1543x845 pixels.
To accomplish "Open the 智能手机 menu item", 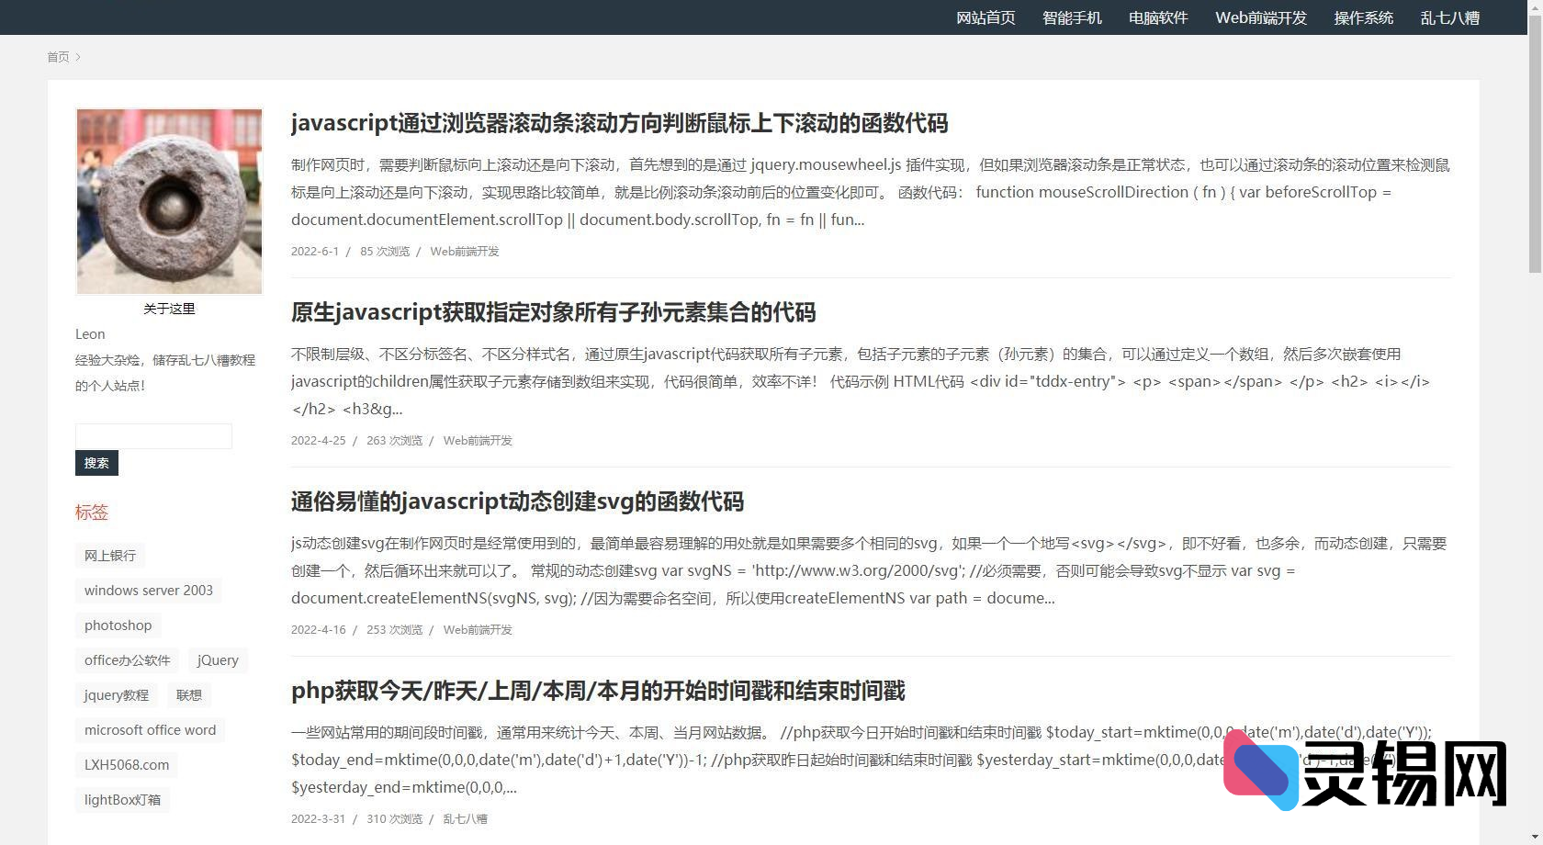I will [1072, 17].
